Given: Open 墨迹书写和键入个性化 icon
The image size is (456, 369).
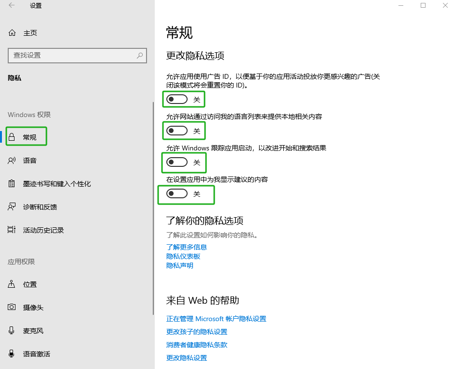Looking at the screenshot, I should (x=12, y=184).
